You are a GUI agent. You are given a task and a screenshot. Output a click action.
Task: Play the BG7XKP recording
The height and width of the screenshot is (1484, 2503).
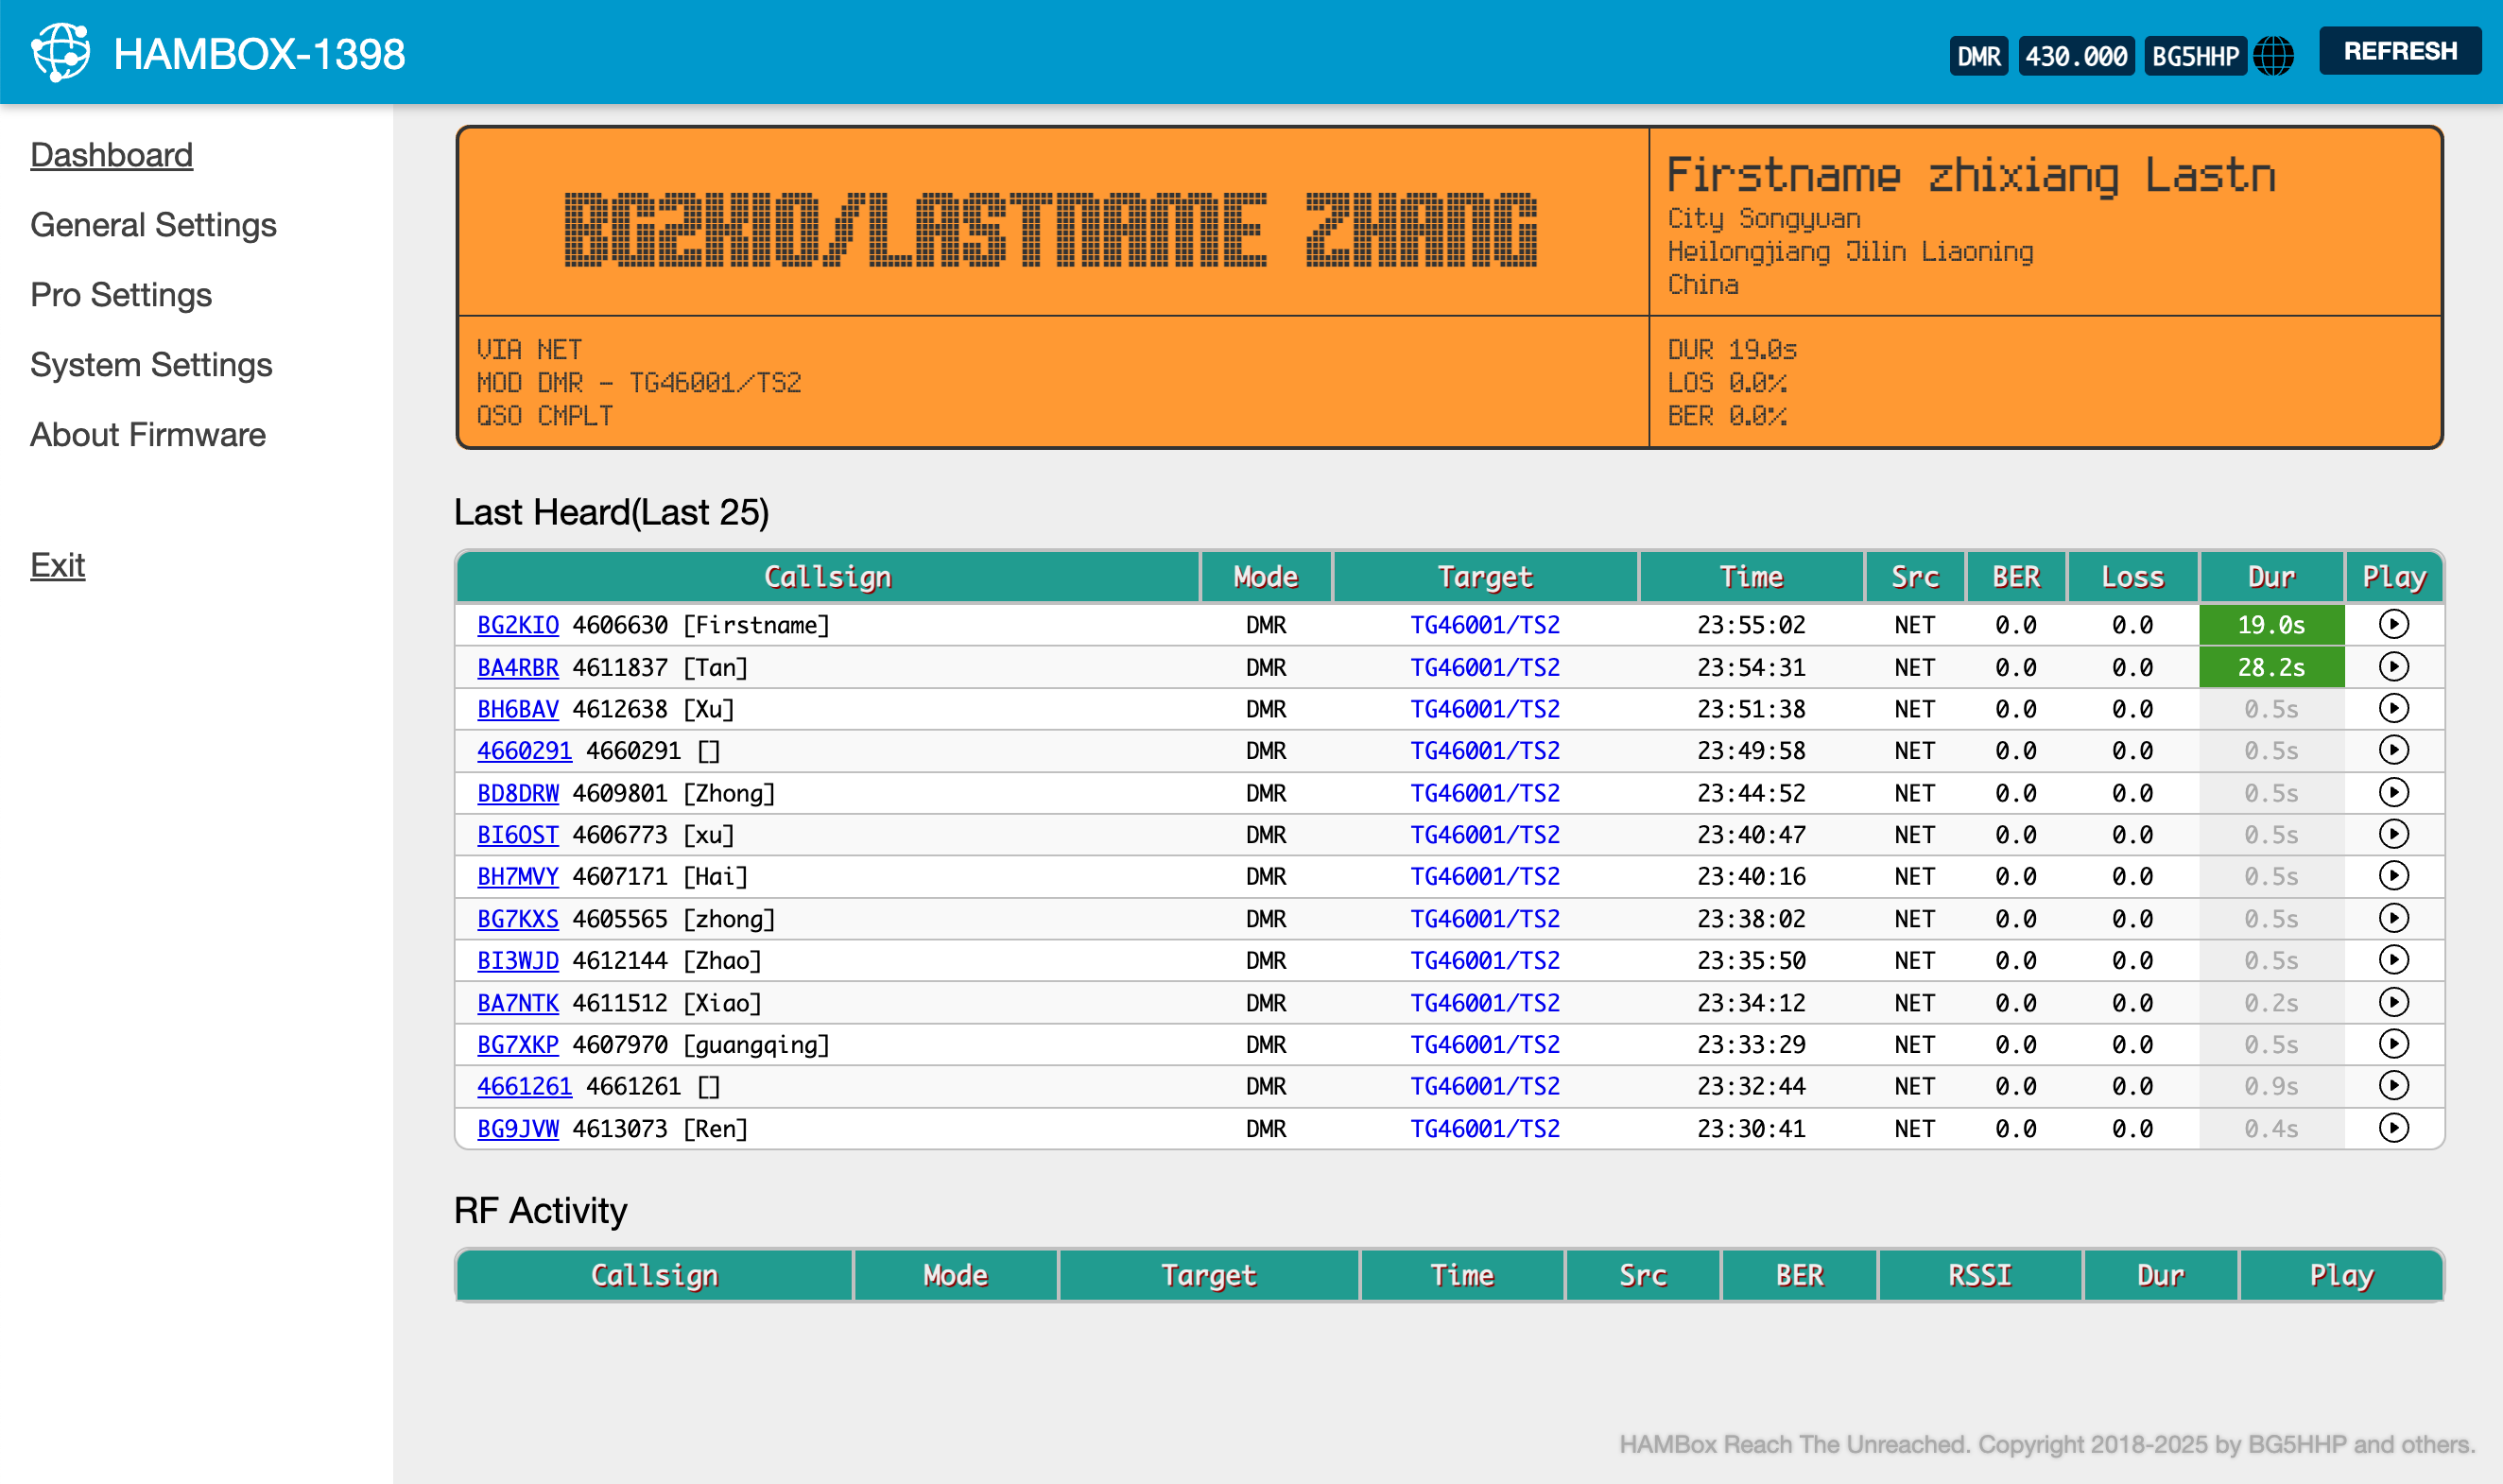coord(2393,1044)
